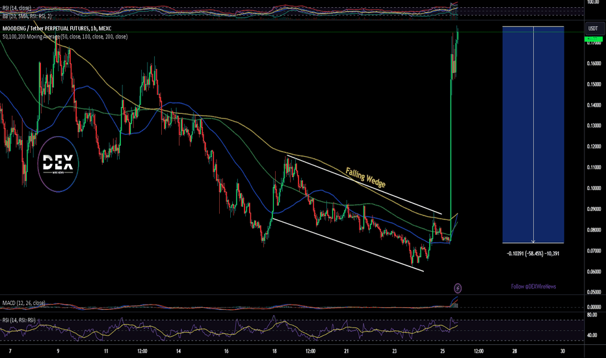
Task: Click the Follow @DEXWireNews text
Action: 533,286
